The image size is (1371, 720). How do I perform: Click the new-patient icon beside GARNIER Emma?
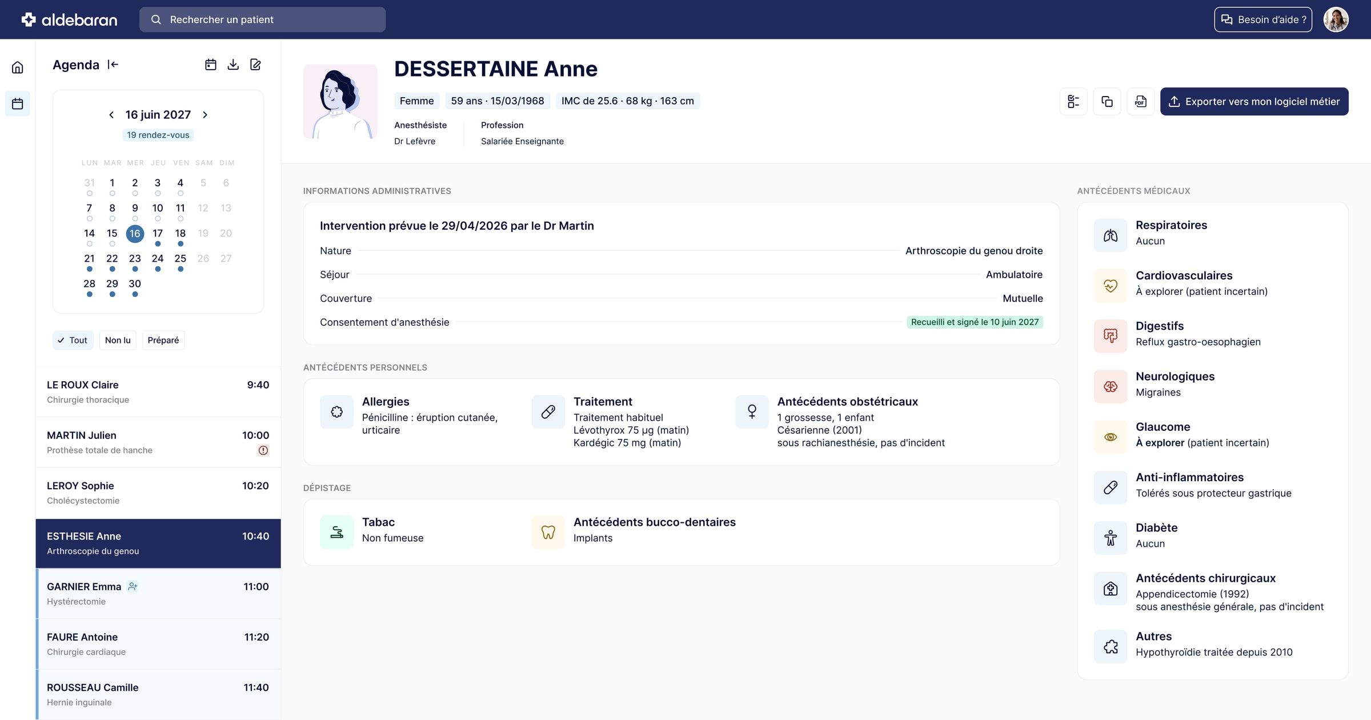[133, 586]
